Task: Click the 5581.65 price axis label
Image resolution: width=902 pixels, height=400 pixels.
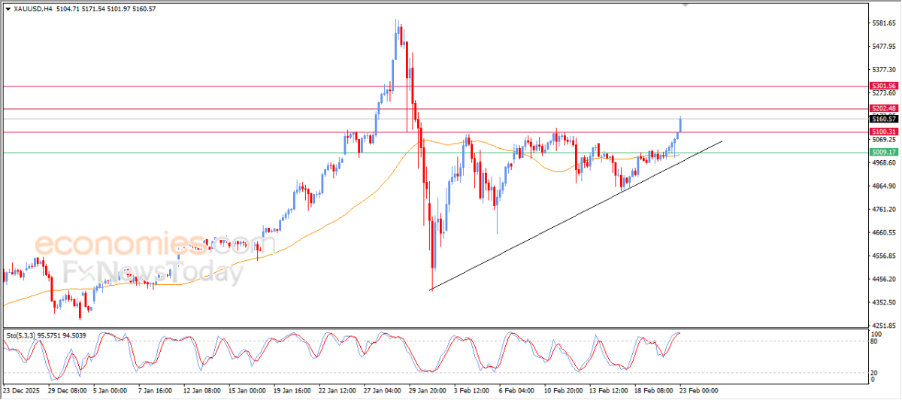Action: [881, 23]
